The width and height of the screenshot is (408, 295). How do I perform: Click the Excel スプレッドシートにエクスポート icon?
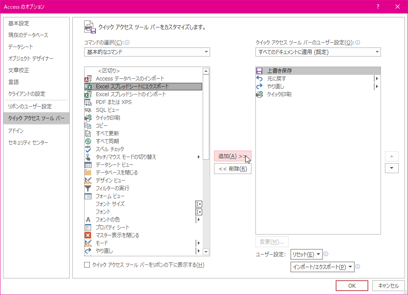(88, 87)
